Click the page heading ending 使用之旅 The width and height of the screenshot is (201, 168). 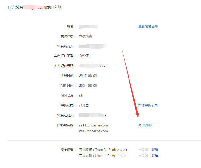[35, 7]
